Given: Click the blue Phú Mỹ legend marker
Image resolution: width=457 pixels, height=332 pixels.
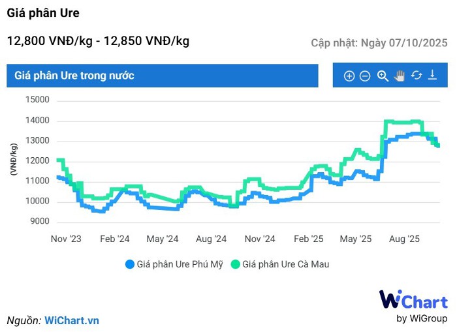Looking at the screenshot, I should (130, 264).
